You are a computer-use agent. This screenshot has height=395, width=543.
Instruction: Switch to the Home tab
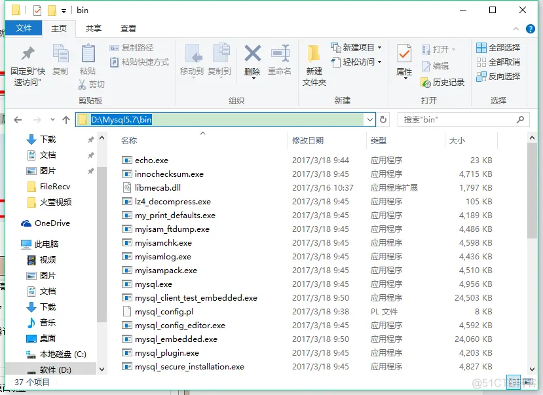(59, 28)
